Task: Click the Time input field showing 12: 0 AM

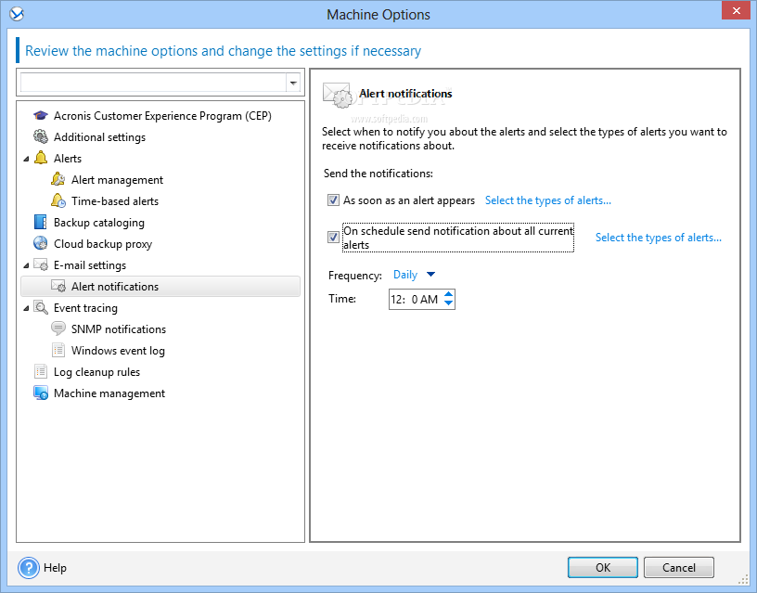Action: [x=416, y=300]
